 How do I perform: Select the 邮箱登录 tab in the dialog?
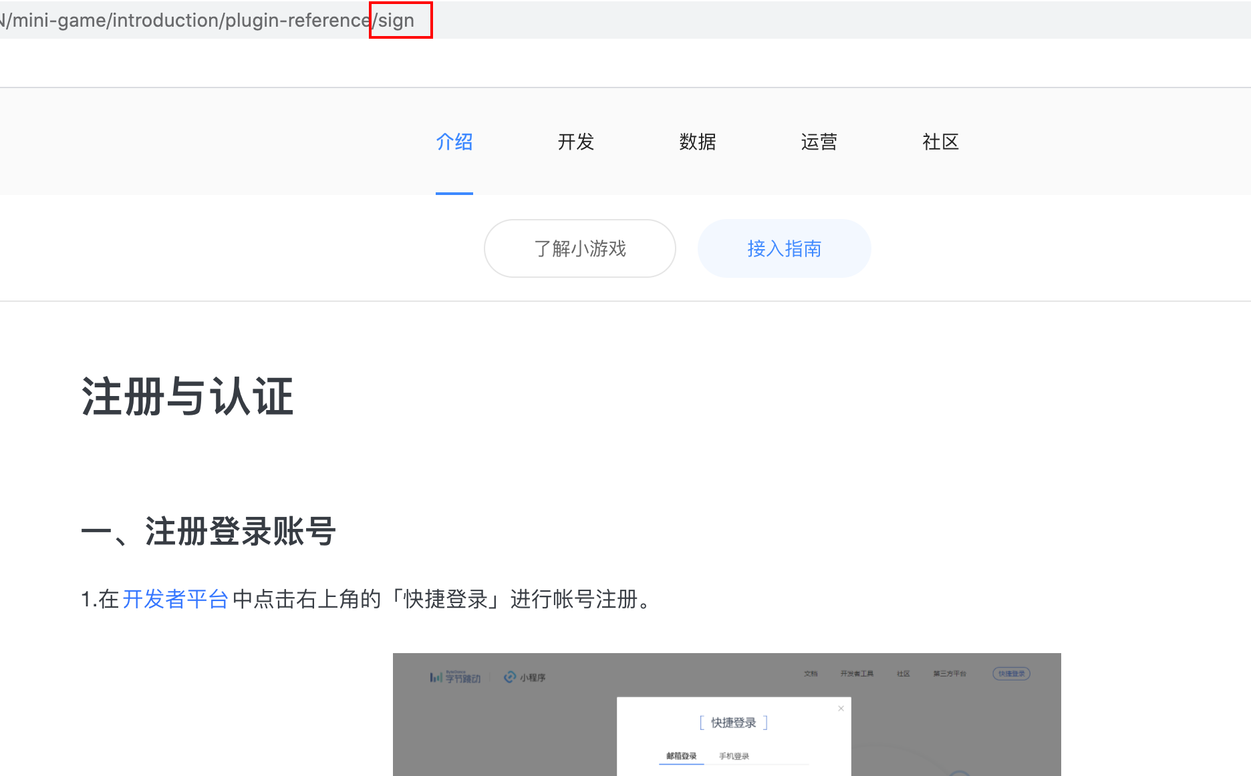681,755
